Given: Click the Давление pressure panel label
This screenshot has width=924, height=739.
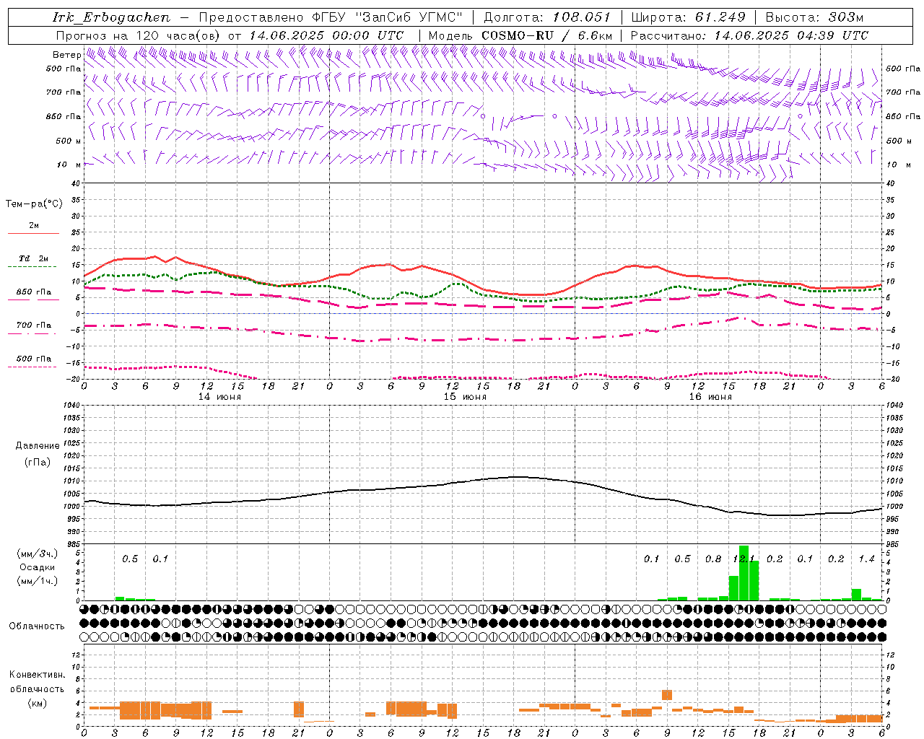Looking at the screenshot, I should click(37, 446).
